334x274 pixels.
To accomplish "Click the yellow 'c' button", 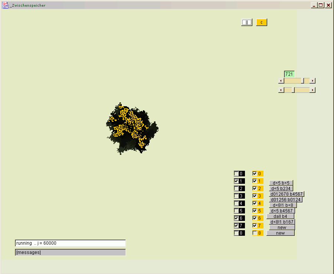I will (x=262, y=22).
